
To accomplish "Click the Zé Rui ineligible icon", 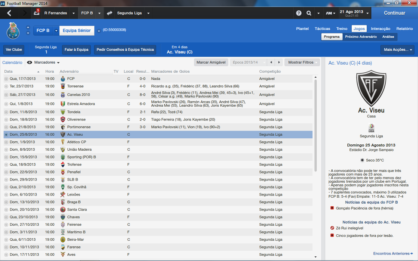I will pos(332,228).
